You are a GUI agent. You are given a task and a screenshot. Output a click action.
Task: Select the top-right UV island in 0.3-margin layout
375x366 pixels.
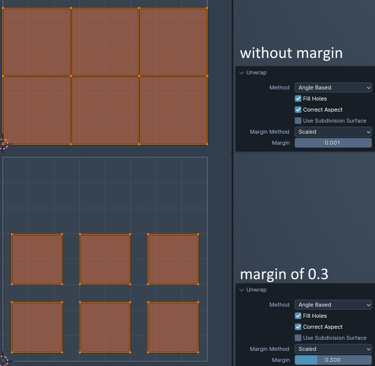[x=173, y=259]
